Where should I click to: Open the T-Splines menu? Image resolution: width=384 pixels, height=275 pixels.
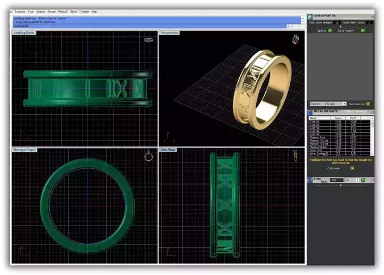(x=84, y=11)
